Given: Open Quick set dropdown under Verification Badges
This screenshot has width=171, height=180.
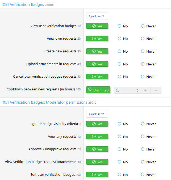Looking at the screenshot, I should tap(97, 16).
